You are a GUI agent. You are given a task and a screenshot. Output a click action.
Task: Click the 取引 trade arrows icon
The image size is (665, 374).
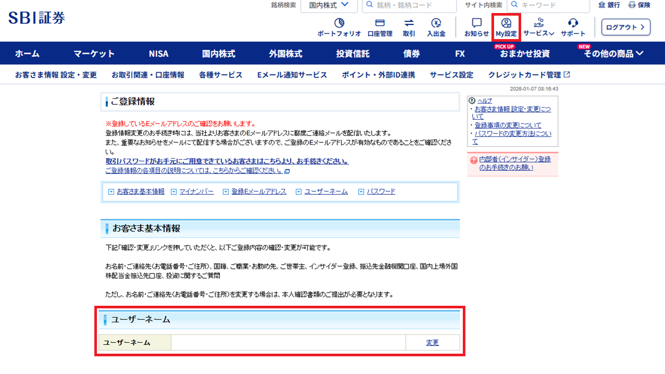point(409,23)
